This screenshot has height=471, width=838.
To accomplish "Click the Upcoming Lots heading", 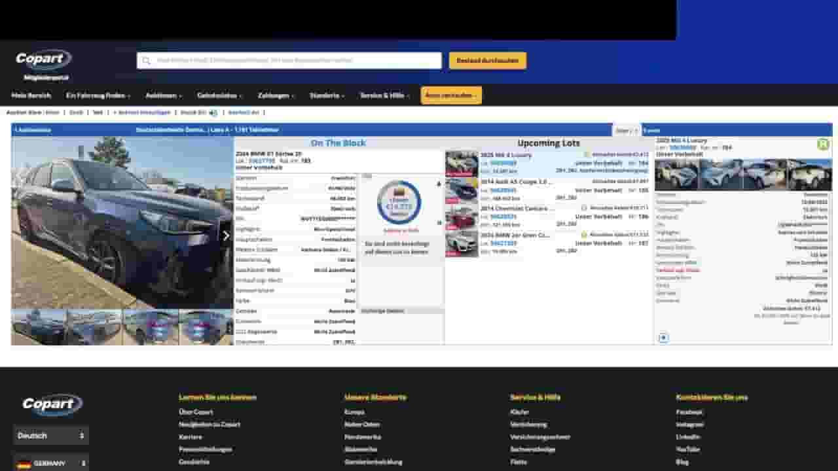I will click(x=549, y=143).
